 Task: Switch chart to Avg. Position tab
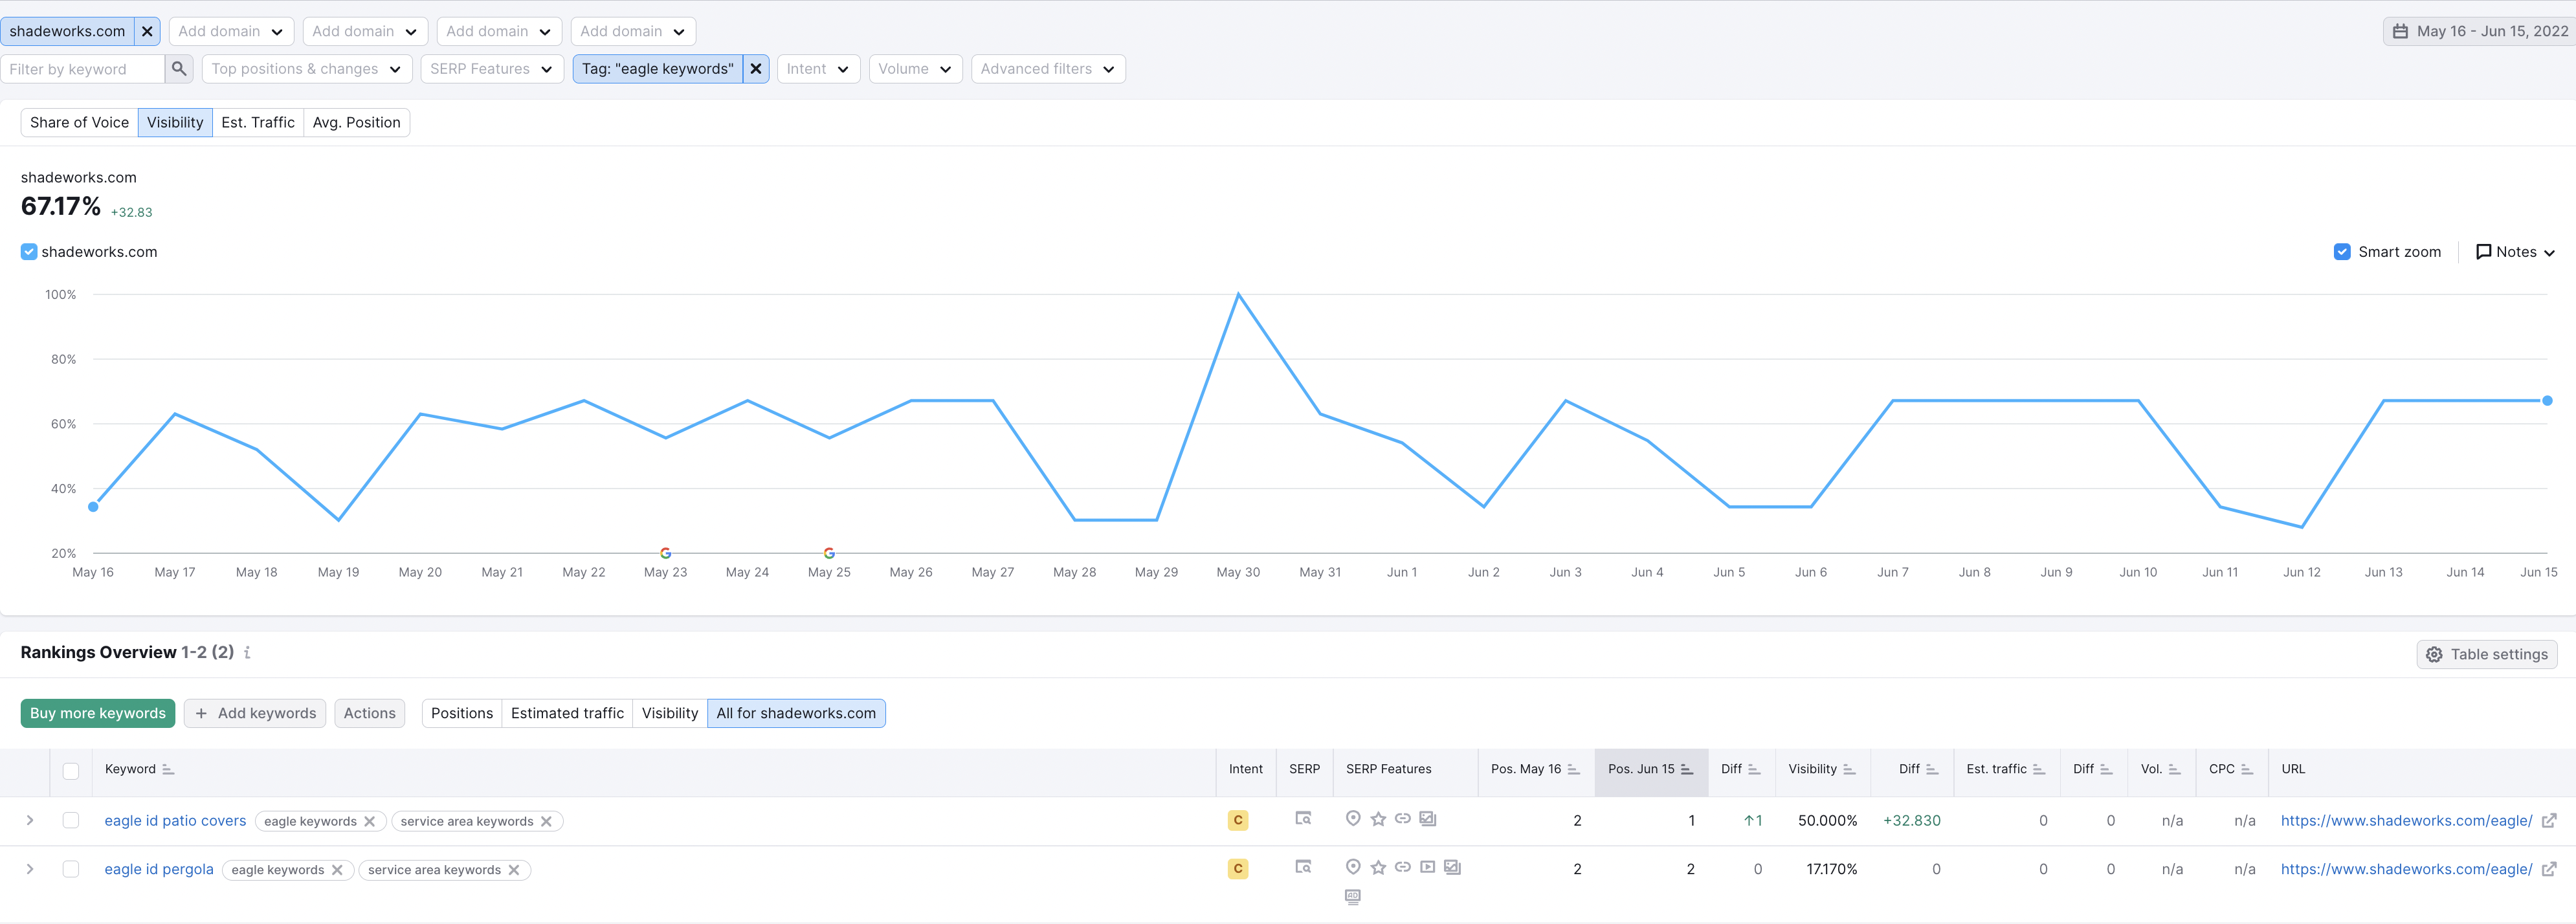[357, 122]
